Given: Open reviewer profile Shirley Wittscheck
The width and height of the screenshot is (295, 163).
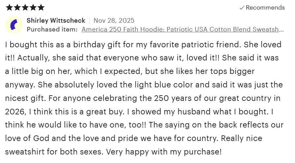Looking at the screenshot, I should 56,20.
